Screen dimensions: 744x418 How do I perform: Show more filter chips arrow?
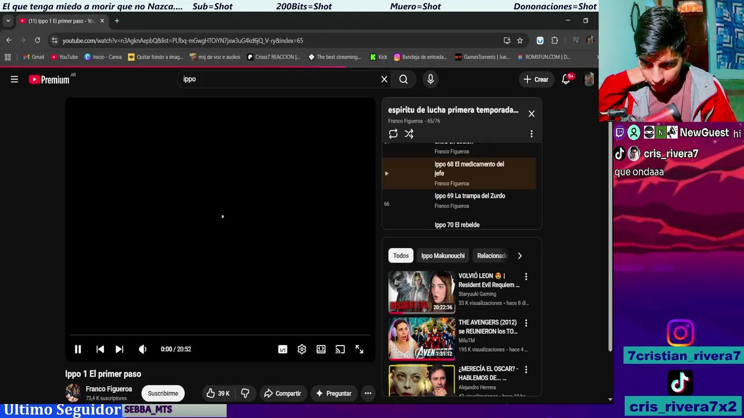tap(520, 255)
